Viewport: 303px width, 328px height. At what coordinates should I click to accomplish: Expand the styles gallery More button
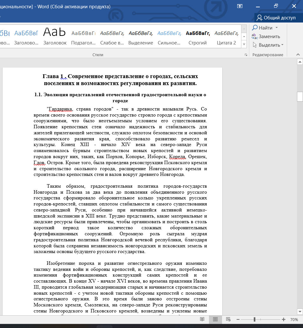coord(244,44)
